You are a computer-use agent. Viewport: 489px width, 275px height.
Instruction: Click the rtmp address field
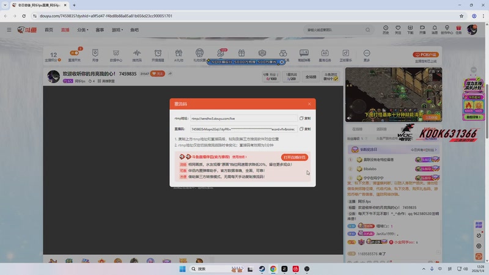pos(243,119)
